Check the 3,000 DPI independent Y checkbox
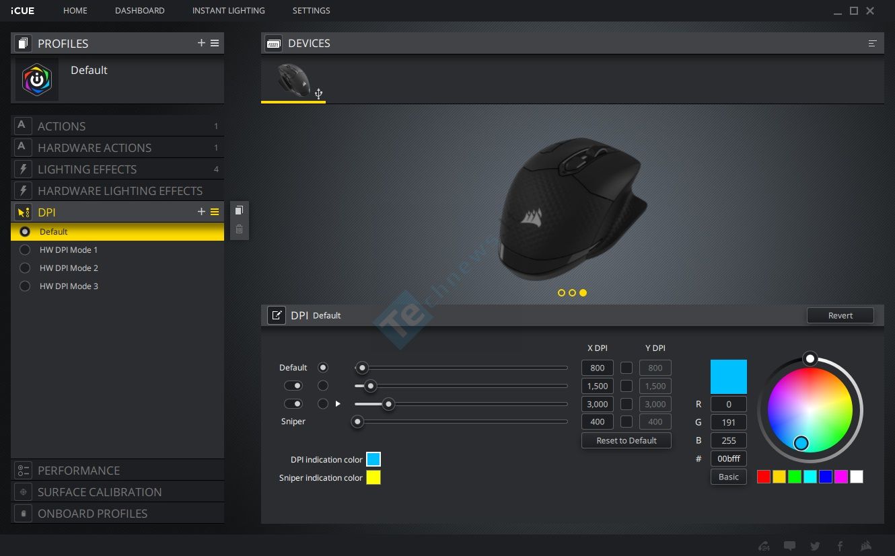 coord(626,404)
